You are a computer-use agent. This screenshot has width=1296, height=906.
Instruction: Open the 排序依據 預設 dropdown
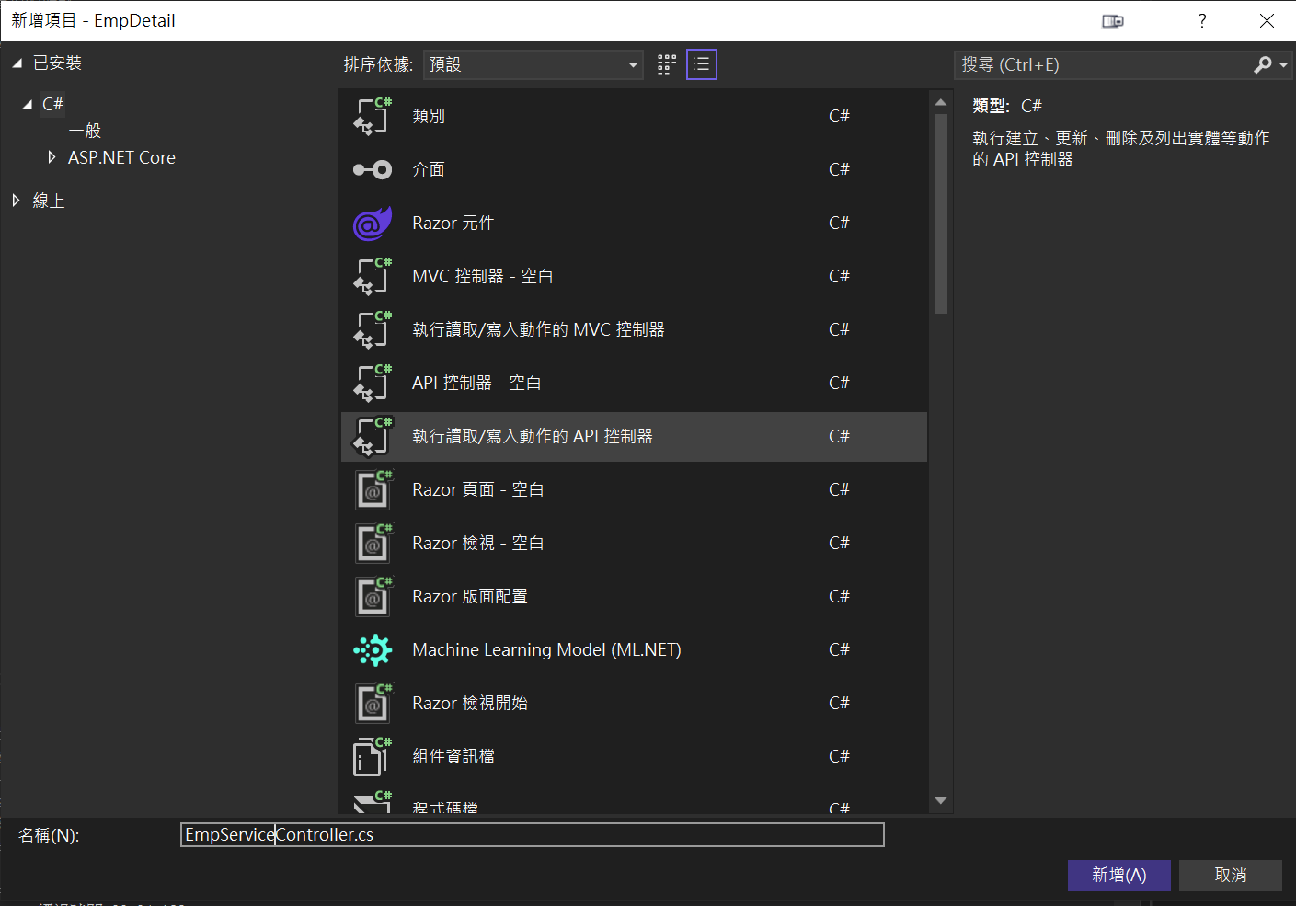[x=533, y=64]
